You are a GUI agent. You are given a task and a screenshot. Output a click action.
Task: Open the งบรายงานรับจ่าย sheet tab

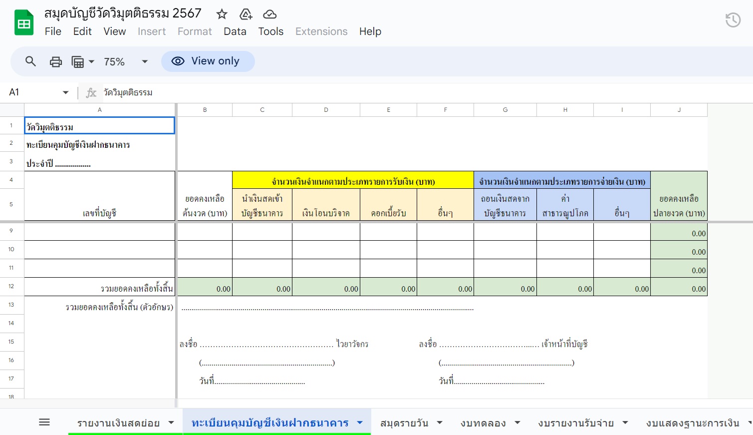tap(575, 423)
